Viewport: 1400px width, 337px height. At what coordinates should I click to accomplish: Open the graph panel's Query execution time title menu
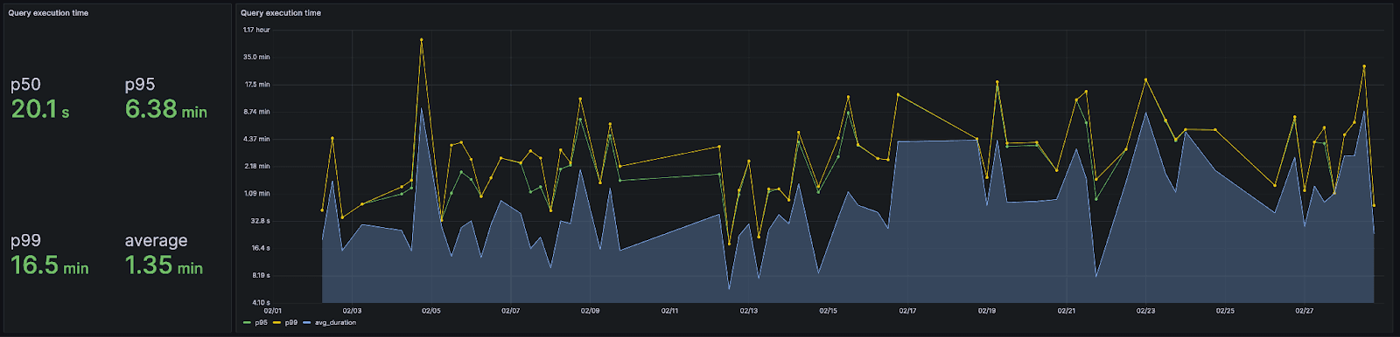(281, 13)
